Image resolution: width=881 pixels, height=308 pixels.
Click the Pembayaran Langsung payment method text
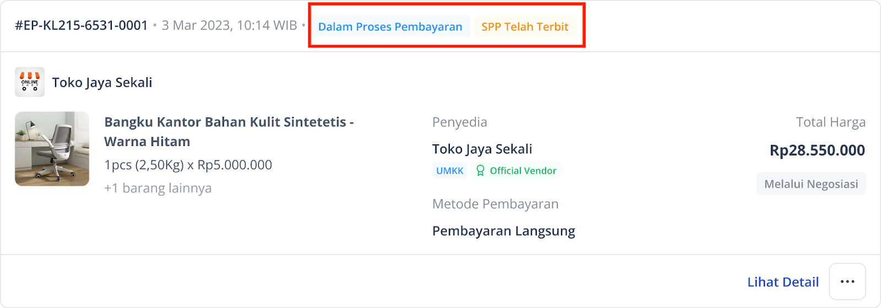coord(504,231)
